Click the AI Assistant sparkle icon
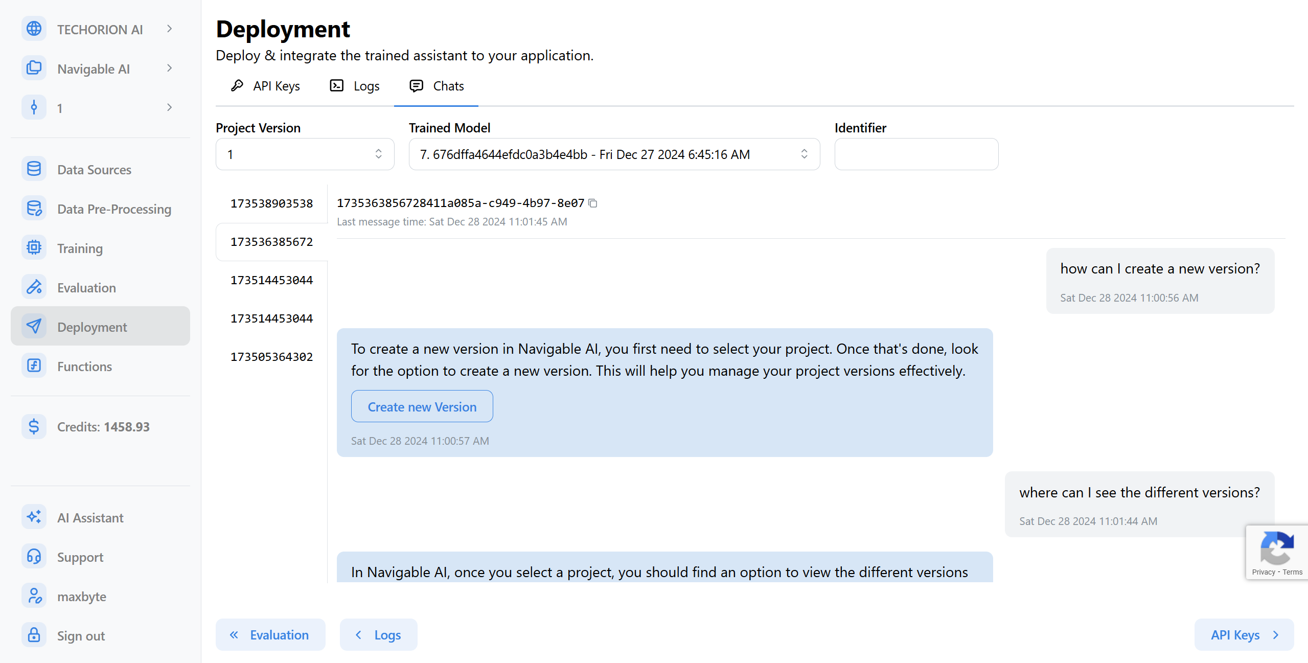 click(x=34, y=517)
